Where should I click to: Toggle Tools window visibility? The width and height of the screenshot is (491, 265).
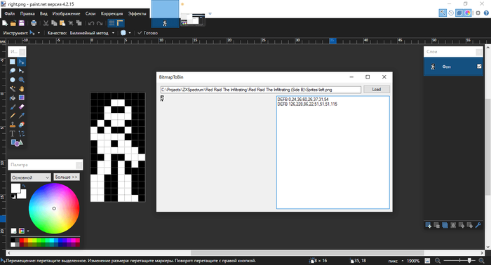(443, 13)
